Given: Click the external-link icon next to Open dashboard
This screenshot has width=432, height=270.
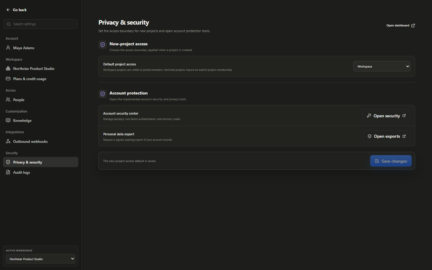Looking at the screenshot, I should click(413, 25).
